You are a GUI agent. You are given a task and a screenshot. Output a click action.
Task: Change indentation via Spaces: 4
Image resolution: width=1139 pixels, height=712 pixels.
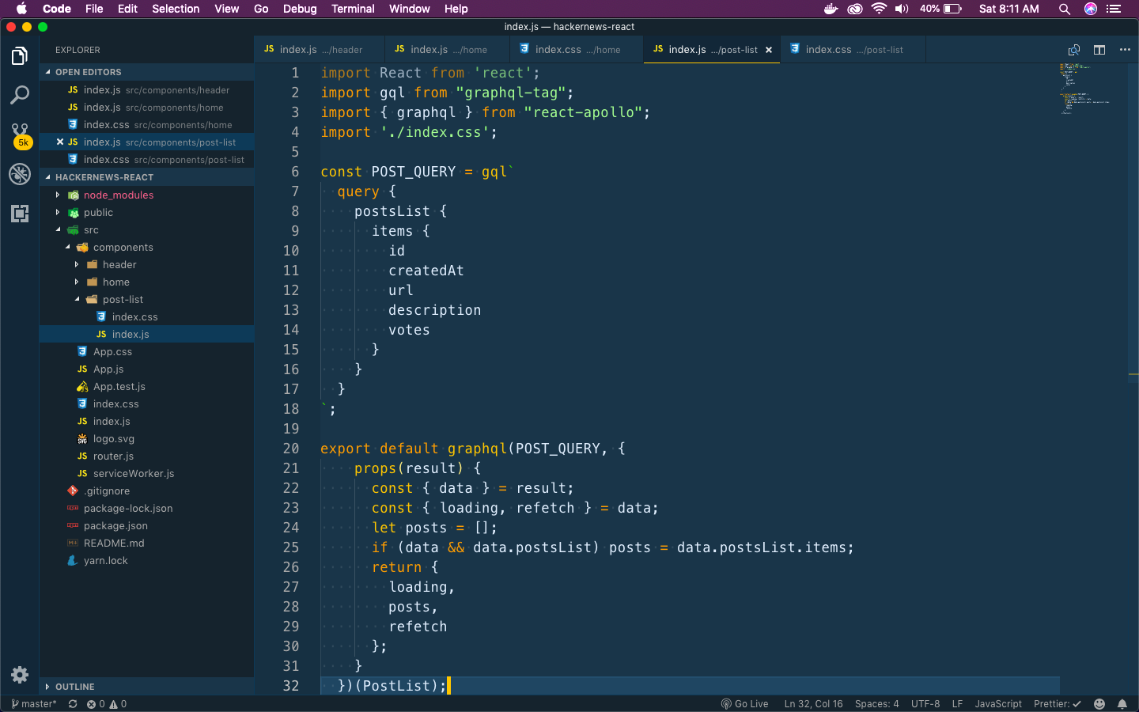coord(876,704)
